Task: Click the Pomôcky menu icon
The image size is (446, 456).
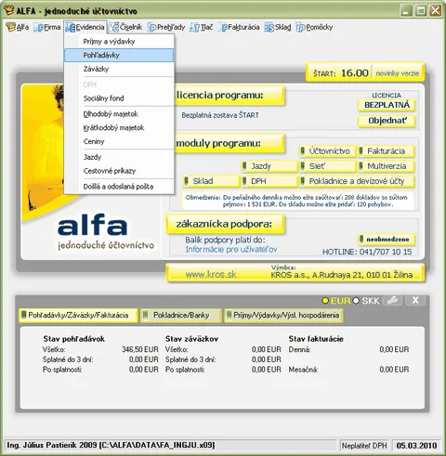Action: tap(300, 28)
